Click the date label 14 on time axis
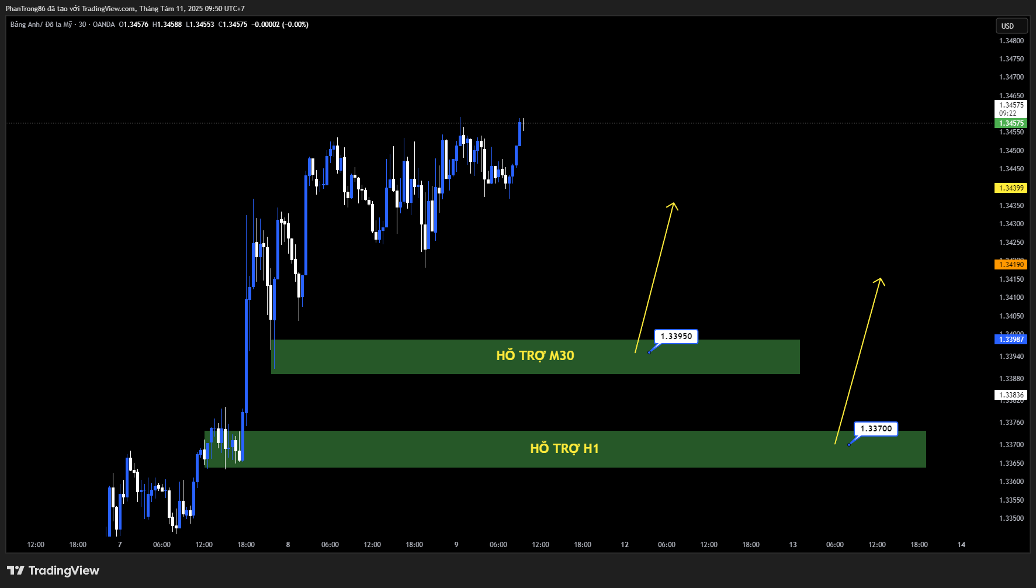The height and width of the screenshot is (588, 1036). 961,545
